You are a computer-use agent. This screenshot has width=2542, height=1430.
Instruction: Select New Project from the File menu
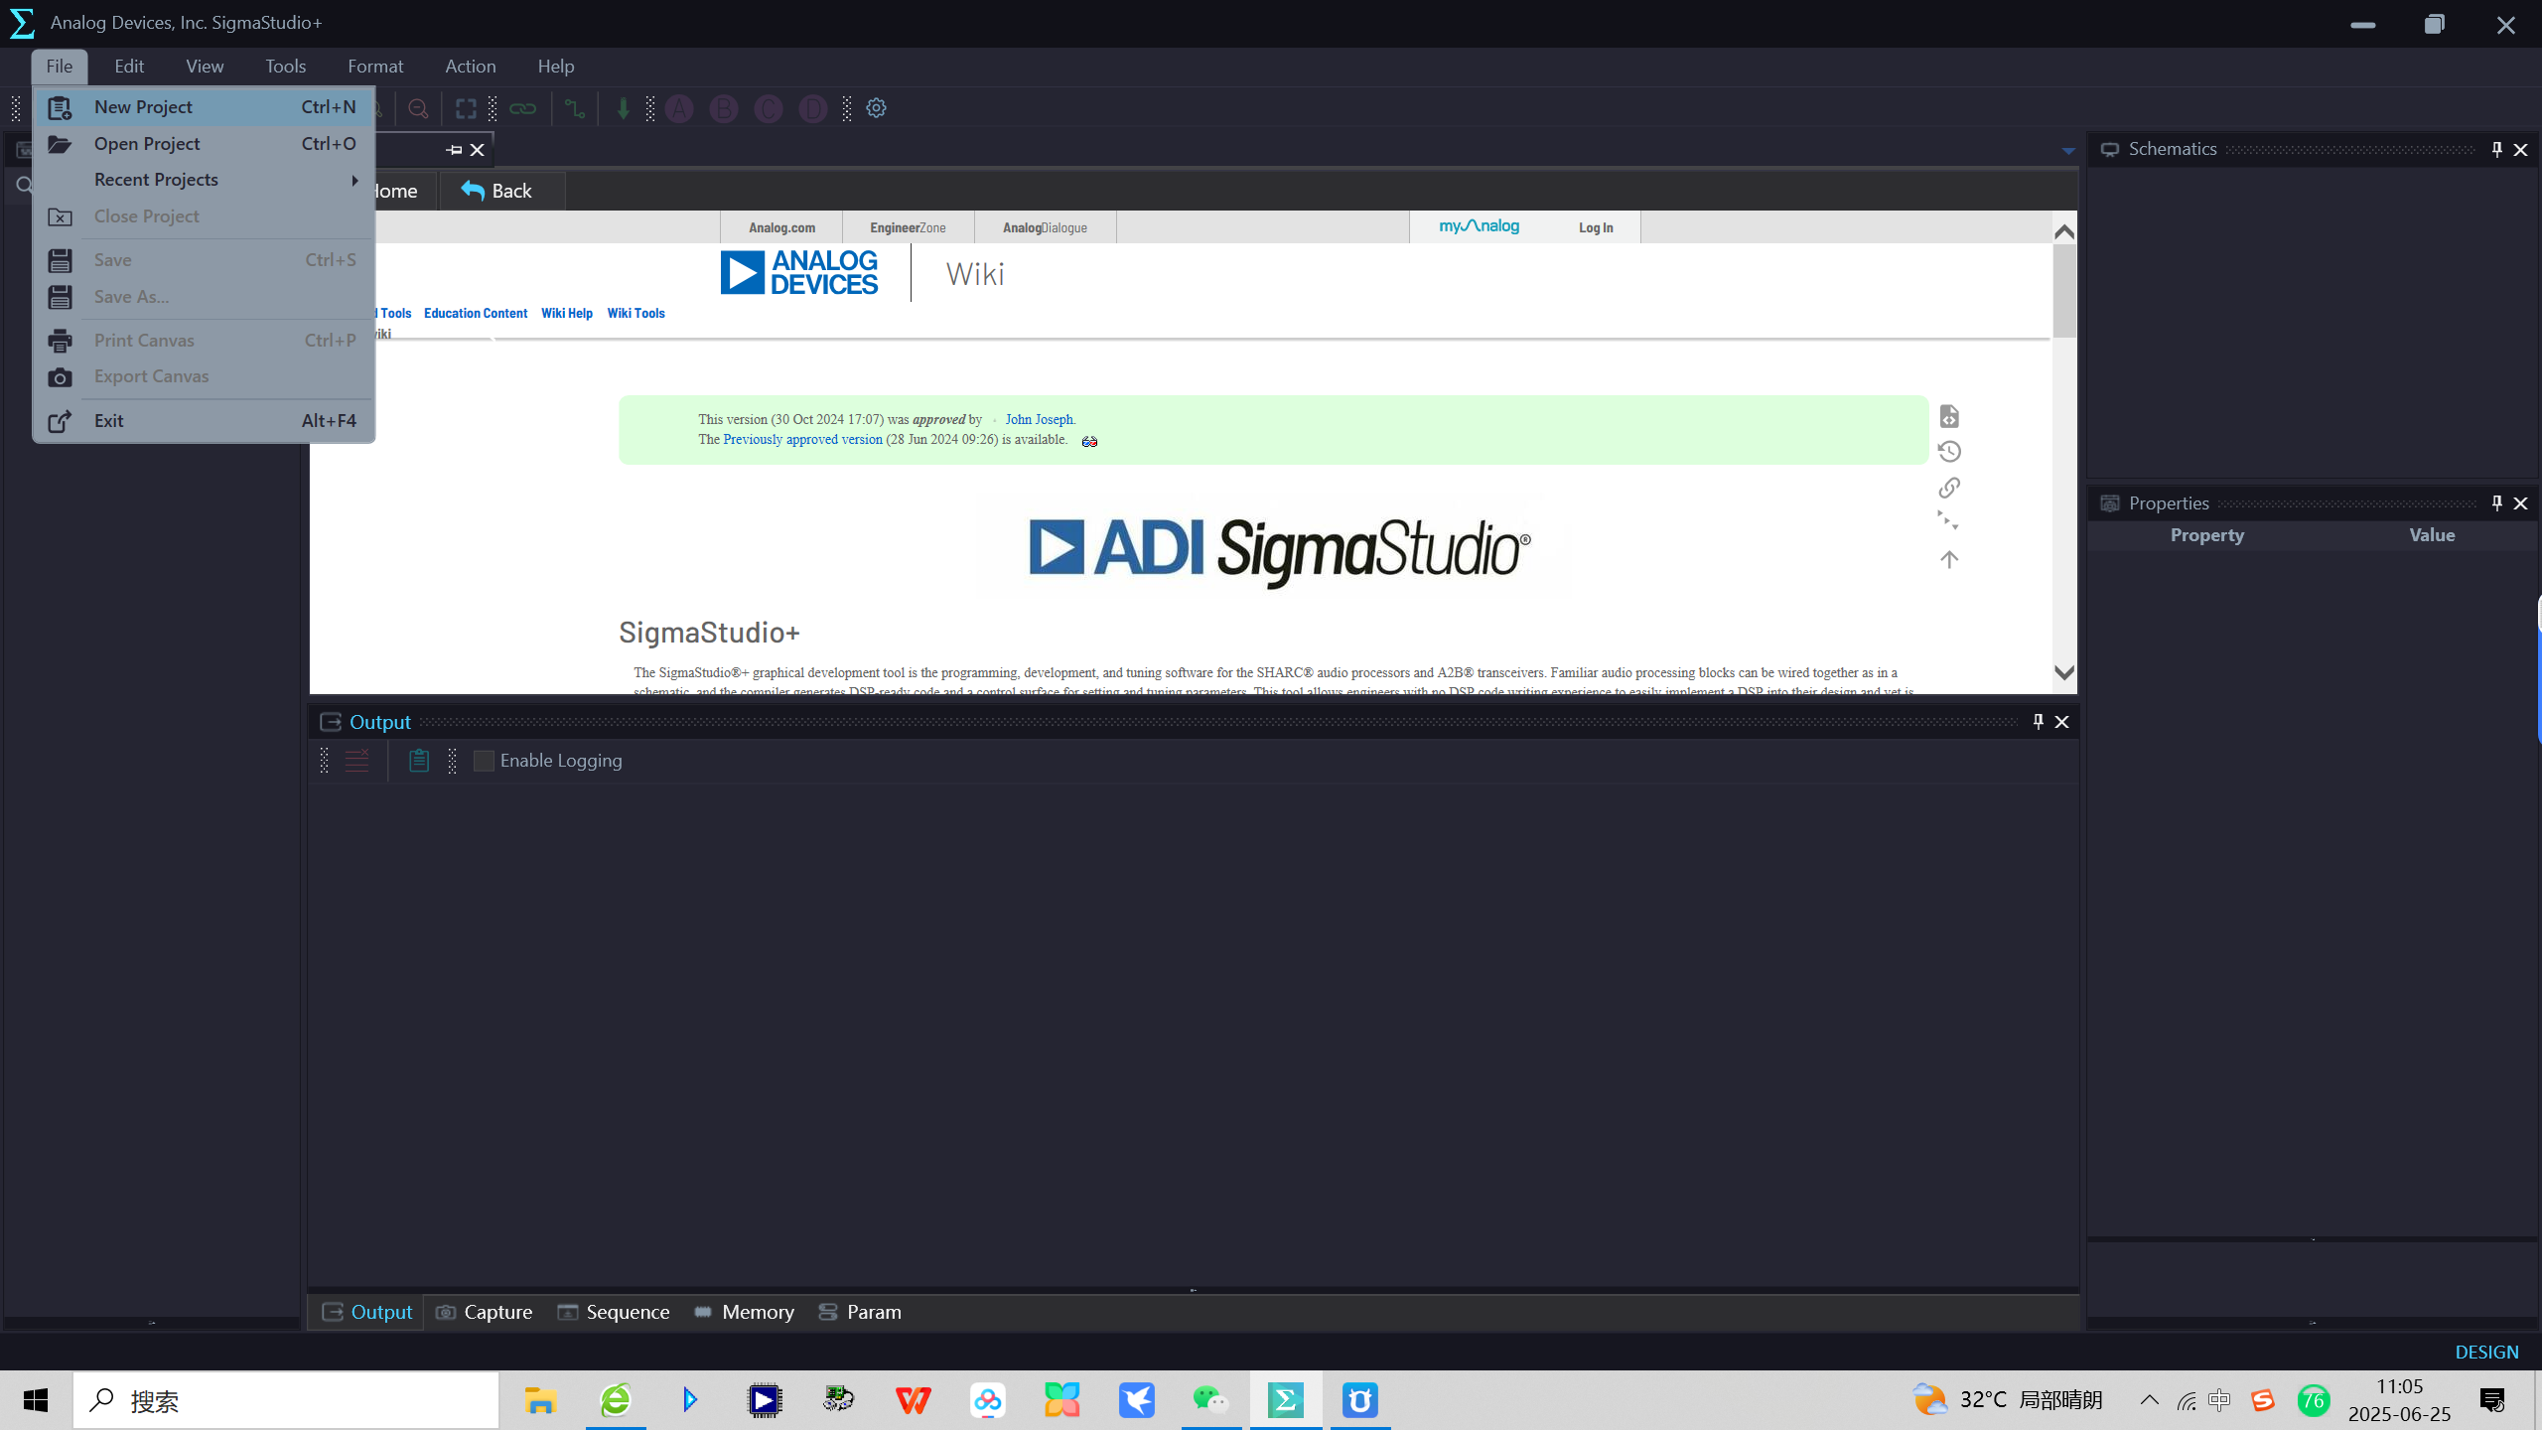(204, 107)
